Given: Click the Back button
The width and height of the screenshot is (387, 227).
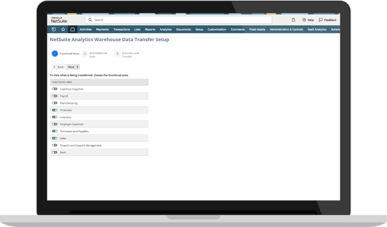Looking at the screenshot, I should [58, 67].
